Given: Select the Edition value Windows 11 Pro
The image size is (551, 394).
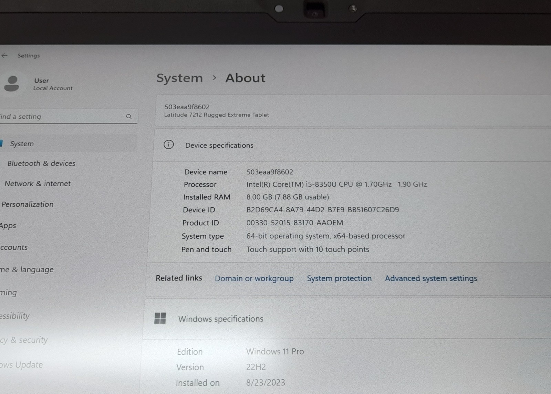Looking at the screenshot, I should [x=275, y=352].
